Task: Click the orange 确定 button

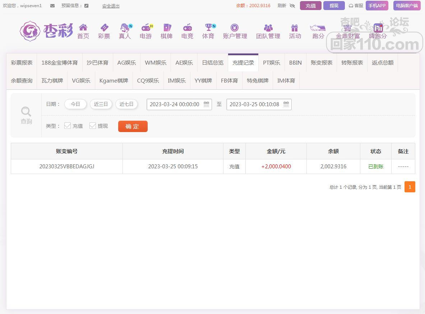Action: tap(133, 126)
